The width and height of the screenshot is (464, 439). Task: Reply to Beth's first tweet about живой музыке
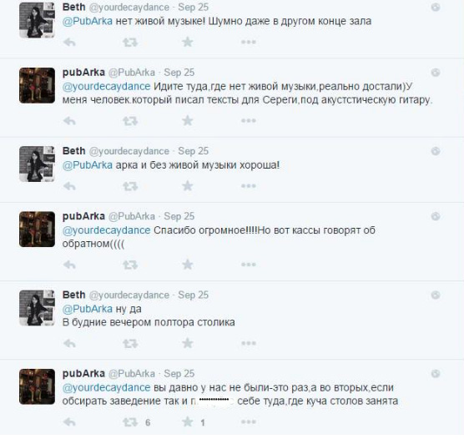coord(69,43)
